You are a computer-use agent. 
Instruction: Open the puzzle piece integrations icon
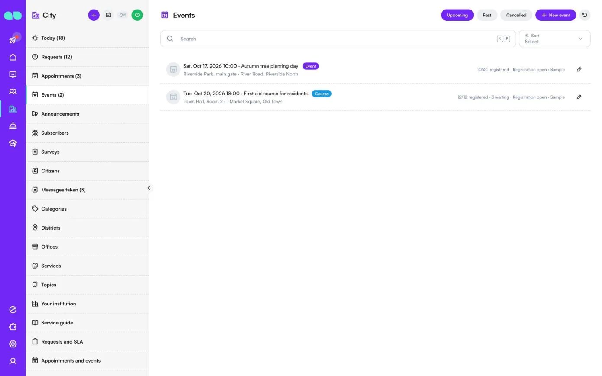[x=13, y=327]
